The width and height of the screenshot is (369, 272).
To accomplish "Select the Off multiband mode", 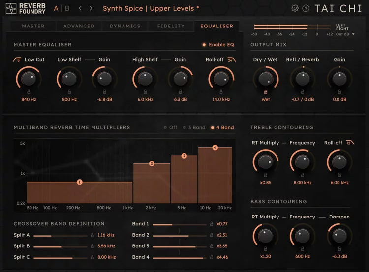I will coord(170,127).
